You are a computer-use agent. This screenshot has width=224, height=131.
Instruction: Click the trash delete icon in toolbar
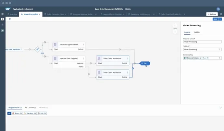(10, 19)
